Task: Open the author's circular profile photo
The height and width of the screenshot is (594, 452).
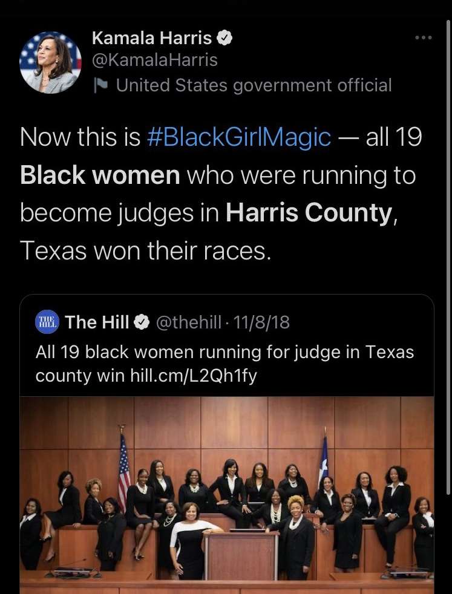Action: 50,62
